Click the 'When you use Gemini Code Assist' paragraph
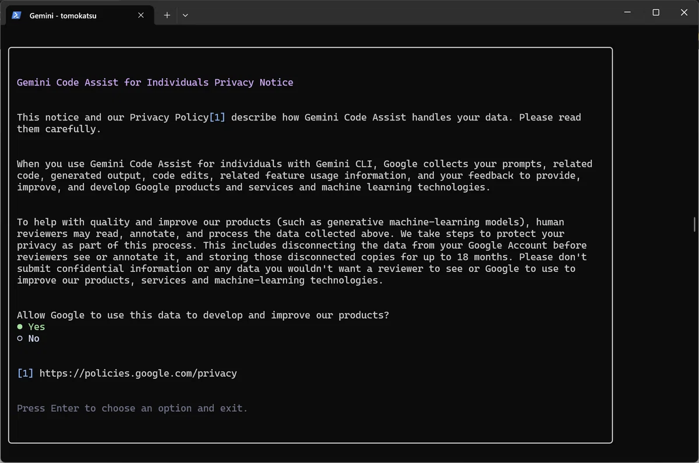Viewport: 699px width, 463px height. click(x=305, y=175)
